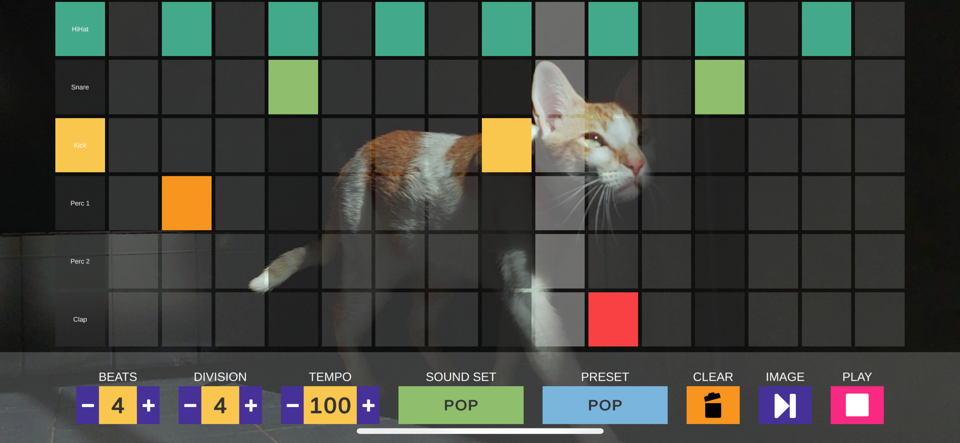This screenshot has width=960, height=443.
Task: Select the Perc 2 row label
Action: (x=80, y=261)
